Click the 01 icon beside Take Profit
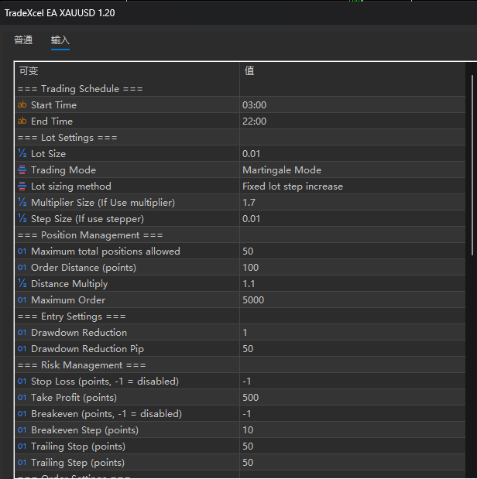This screenshot has height=479, width=477. pos(22,398)
